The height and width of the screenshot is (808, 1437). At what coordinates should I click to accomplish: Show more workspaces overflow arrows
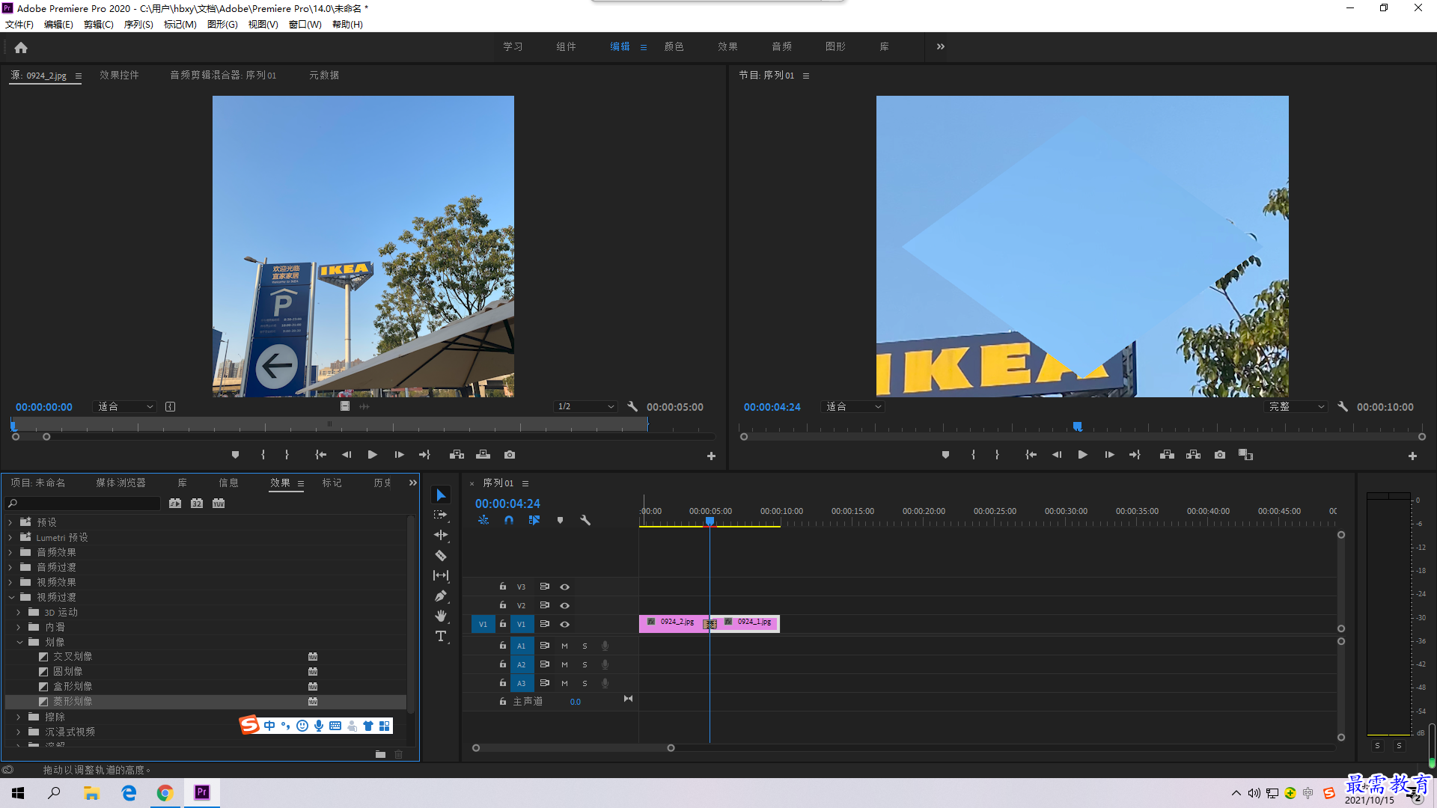click(940, 46)
